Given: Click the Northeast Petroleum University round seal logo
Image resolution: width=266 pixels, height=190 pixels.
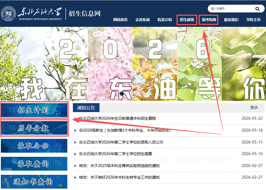Looking at the screenshot, I should pos(8,14).
